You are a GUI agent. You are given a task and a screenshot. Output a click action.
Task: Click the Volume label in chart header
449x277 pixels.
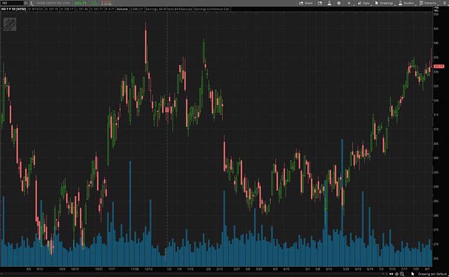pyautogui.click(x=122, y=10)
